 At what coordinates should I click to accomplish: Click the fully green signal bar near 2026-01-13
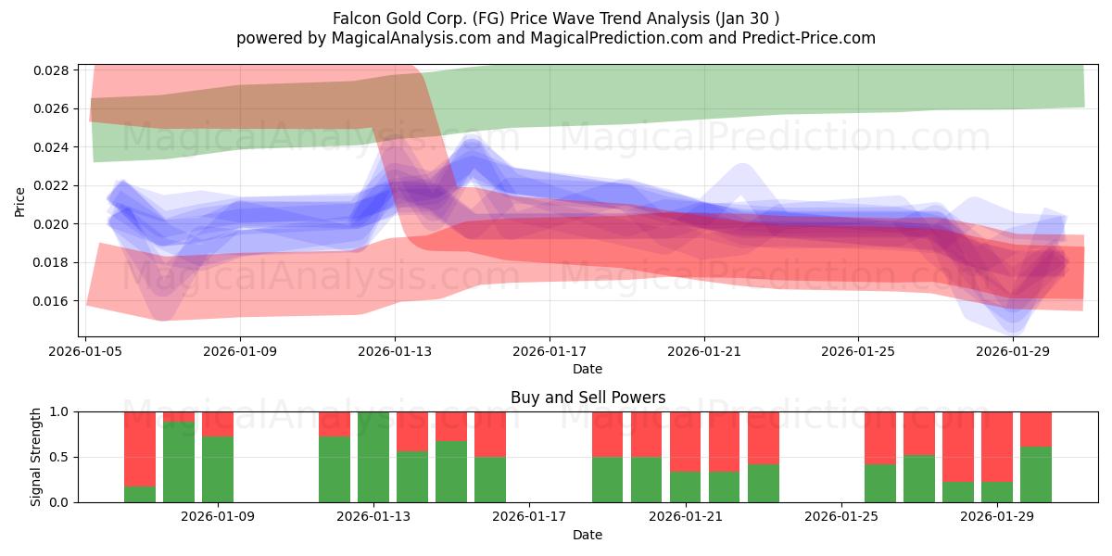[x=373, y=457]
